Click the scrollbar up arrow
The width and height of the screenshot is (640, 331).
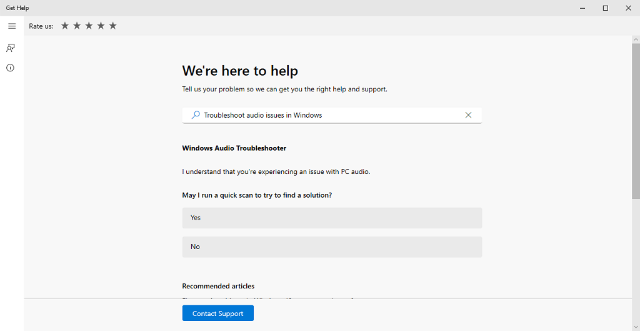click(636, 39)
